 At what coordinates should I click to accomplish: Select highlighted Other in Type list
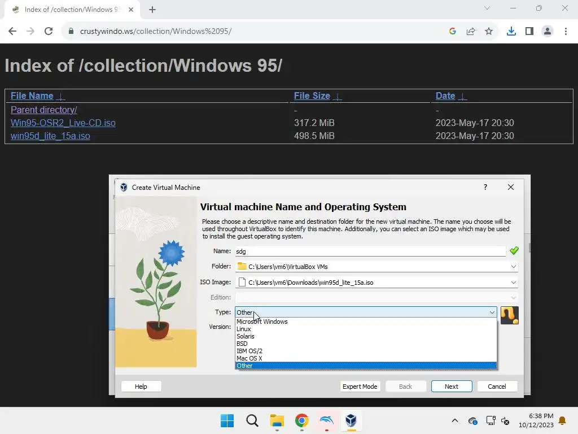pyautogui.click(x=366, y=366)
